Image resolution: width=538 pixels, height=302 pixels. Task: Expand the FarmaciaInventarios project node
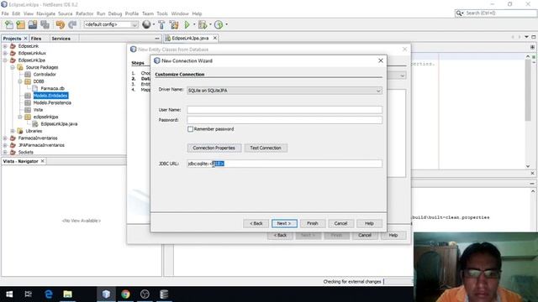coord(5,138)
